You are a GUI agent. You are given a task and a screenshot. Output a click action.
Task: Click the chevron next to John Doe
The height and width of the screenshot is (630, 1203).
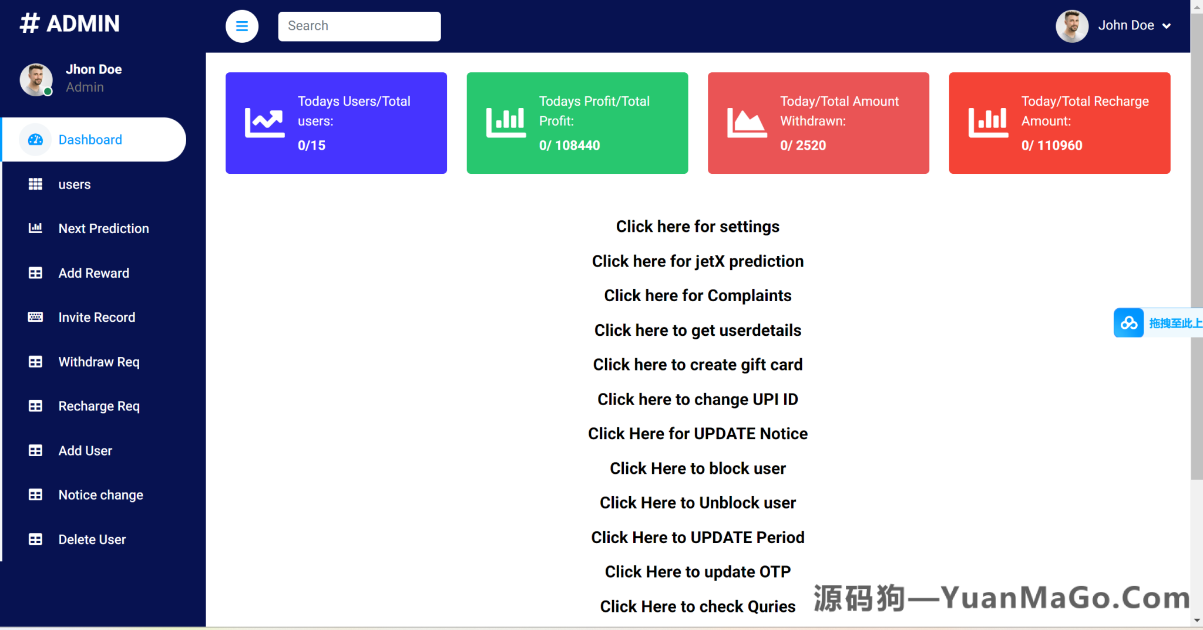tap(1166, 26)
